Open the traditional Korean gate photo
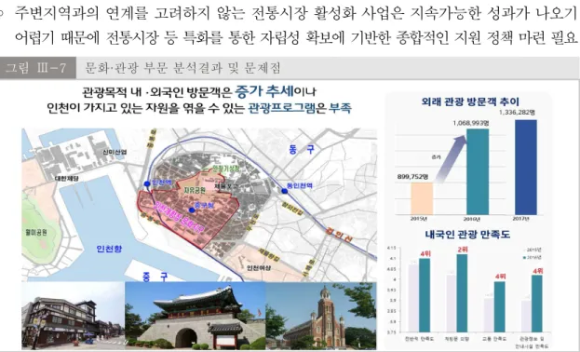The height and width of the screenshot is (352, 580). coord(196,316)
